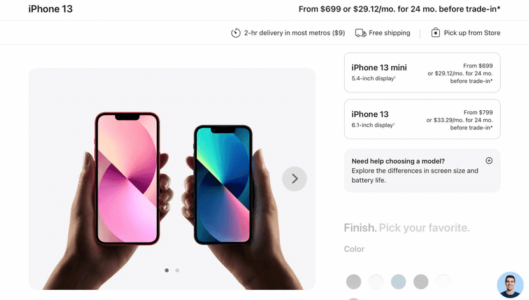
Task: Click the 'Pick up from Store' link
Action: click(x=472, y=32)
